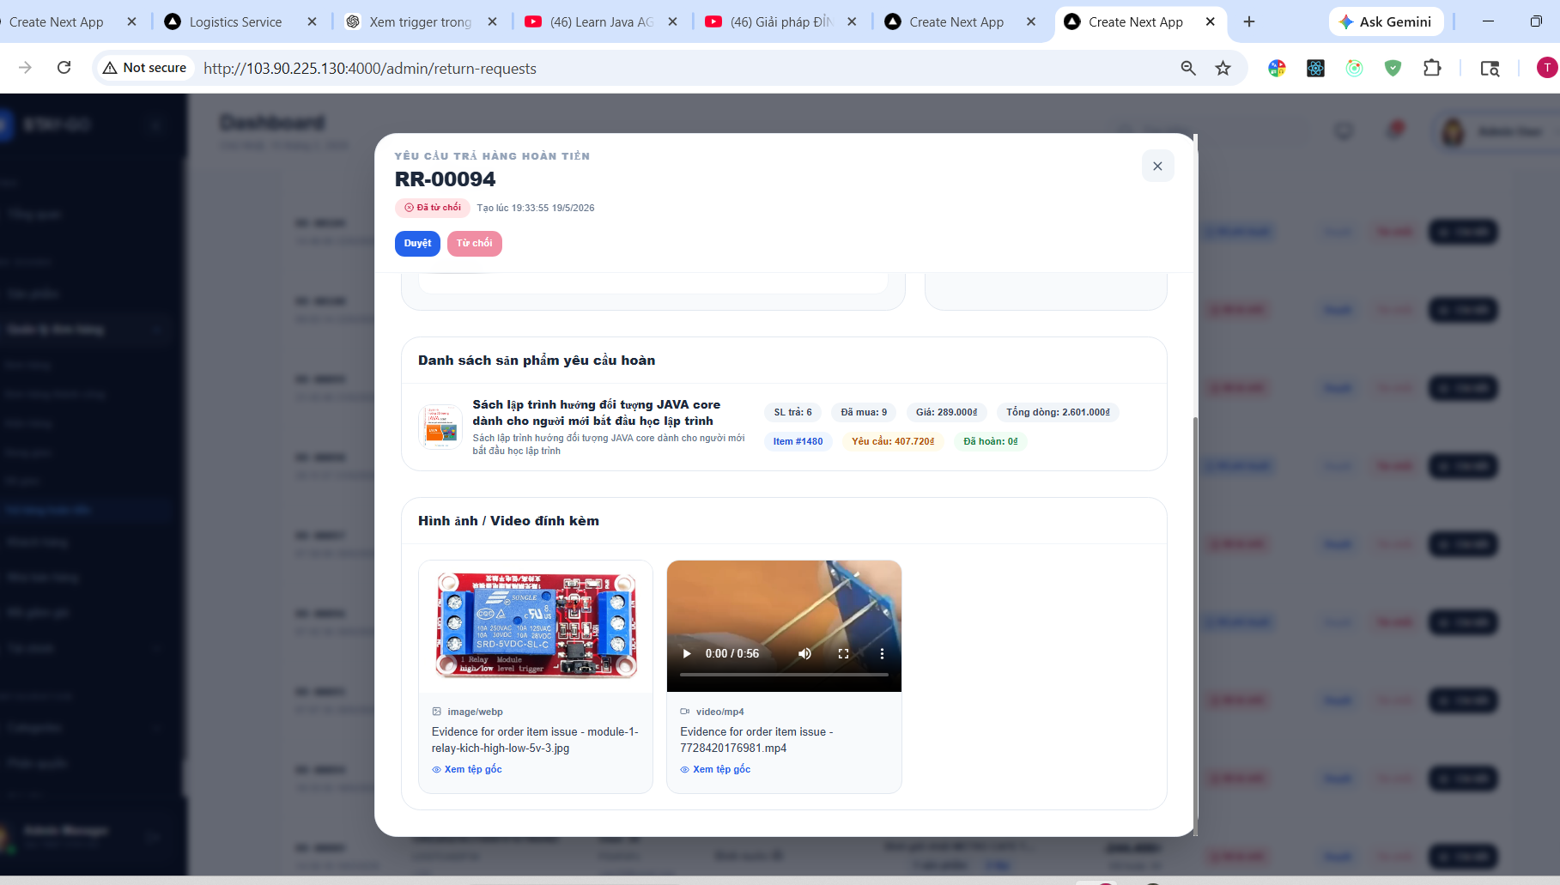The width and height of the screenshot is (1560, 885).
Task: Open a new browser tab
Action: pos(1249,21)
